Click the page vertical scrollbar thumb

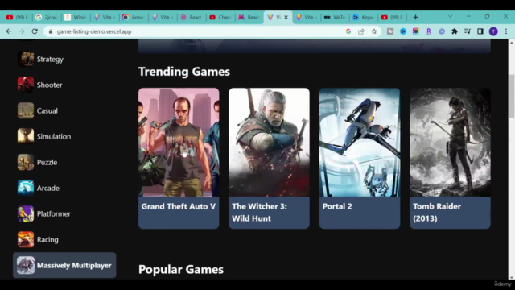coord(512,96)
